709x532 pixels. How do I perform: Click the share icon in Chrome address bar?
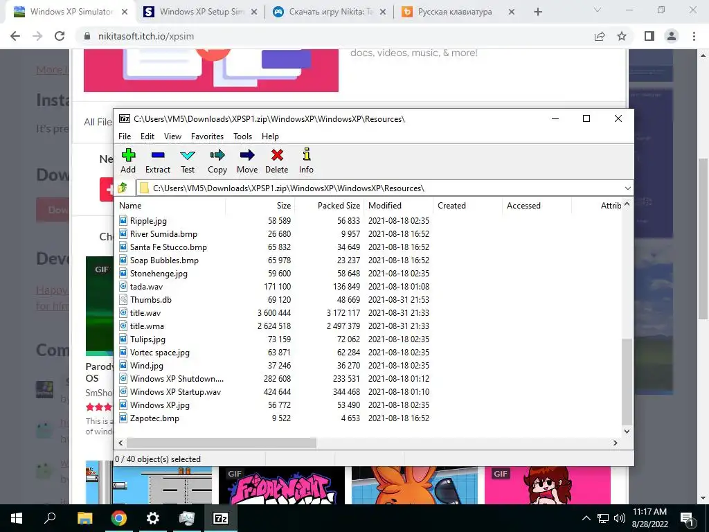click(600, 36)
